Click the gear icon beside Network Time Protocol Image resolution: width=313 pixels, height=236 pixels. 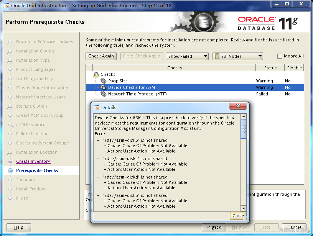pyautogui.click(x=104, y=94)
